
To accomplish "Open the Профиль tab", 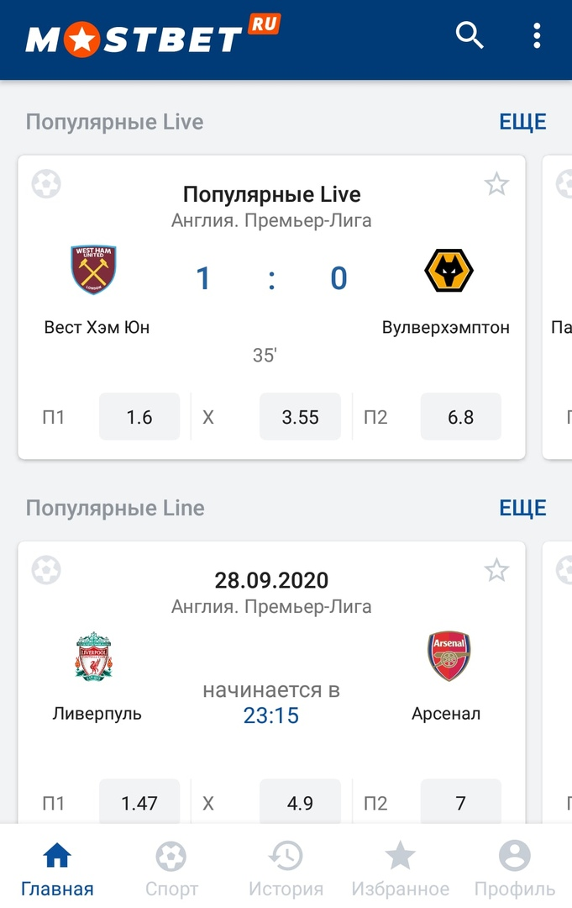I will (515, 868).
